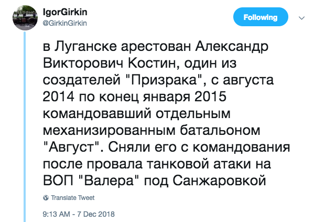
Task: Open IgorGirkin's profile picture avatar
Action: [25, 18]
